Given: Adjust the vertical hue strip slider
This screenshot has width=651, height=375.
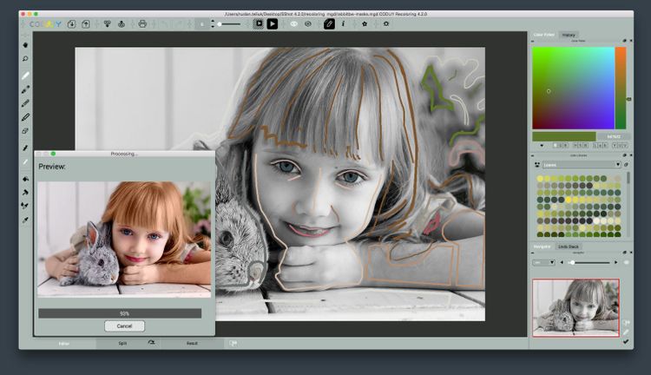Looking at the screenshot, I should pyautogui.click(x=621, y=88).
